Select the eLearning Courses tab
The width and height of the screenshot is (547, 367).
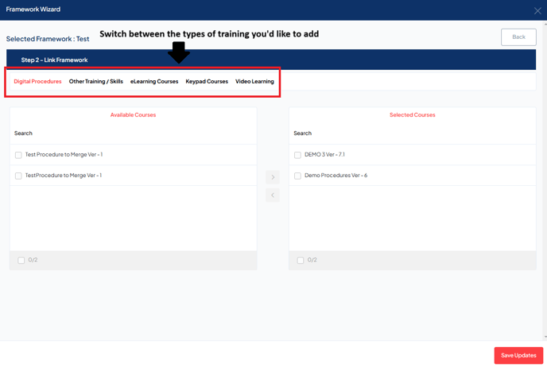[154, 81]
